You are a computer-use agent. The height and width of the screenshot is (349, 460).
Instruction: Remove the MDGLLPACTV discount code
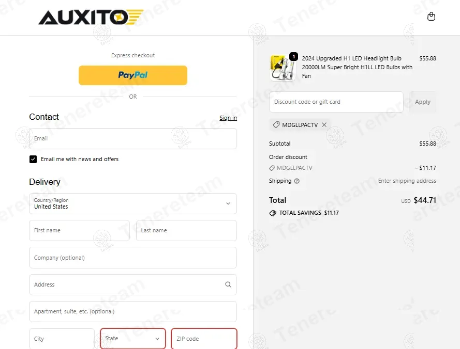[x=324, y=125]
